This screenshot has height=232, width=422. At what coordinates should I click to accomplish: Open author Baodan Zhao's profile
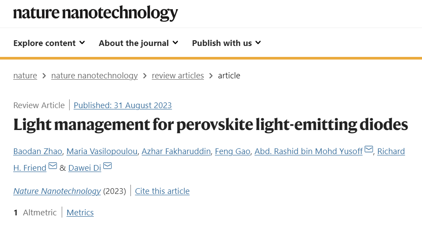tap(38, 151)
